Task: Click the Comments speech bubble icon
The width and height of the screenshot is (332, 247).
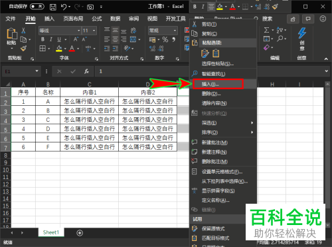Action: point(308,19)
